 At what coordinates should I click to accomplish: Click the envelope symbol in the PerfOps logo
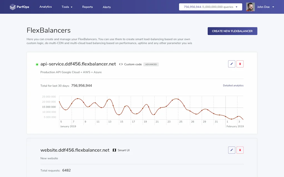[x=13, y=7]
